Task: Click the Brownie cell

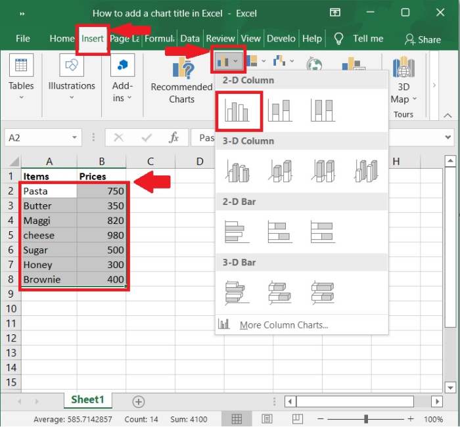Action: pos(49,279)
